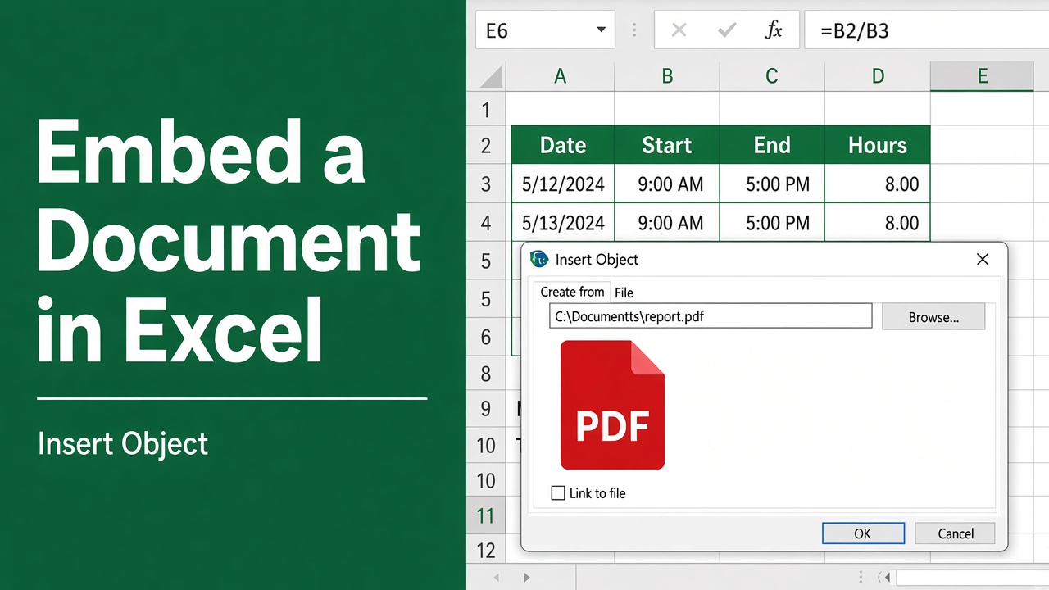Click the formula bar showing =B2/B3
Screen dimensions: 1049x590
click(926, 30)
